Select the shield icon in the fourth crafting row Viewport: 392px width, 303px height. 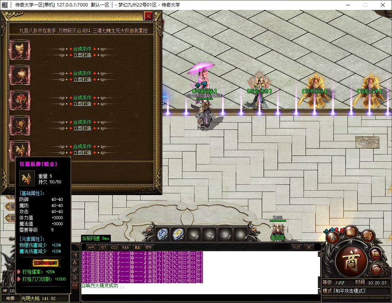(20, 125)
